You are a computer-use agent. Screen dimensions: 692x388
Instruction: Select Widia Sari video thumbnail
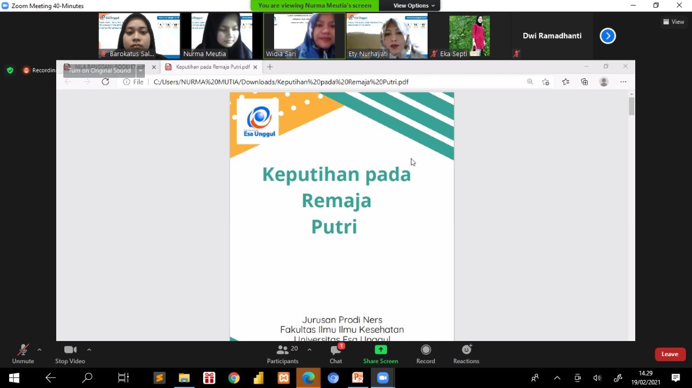304,36
